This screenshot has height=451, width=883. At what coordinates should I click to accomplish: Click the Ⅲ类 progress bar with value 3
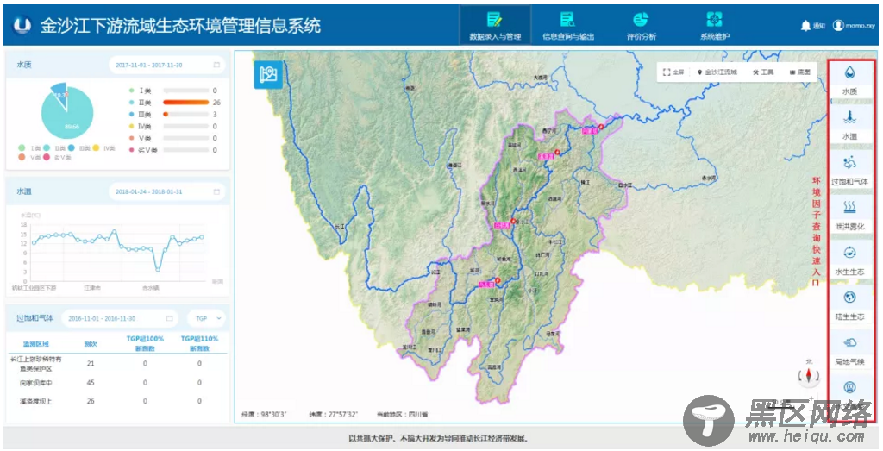(x=186, y=115)
